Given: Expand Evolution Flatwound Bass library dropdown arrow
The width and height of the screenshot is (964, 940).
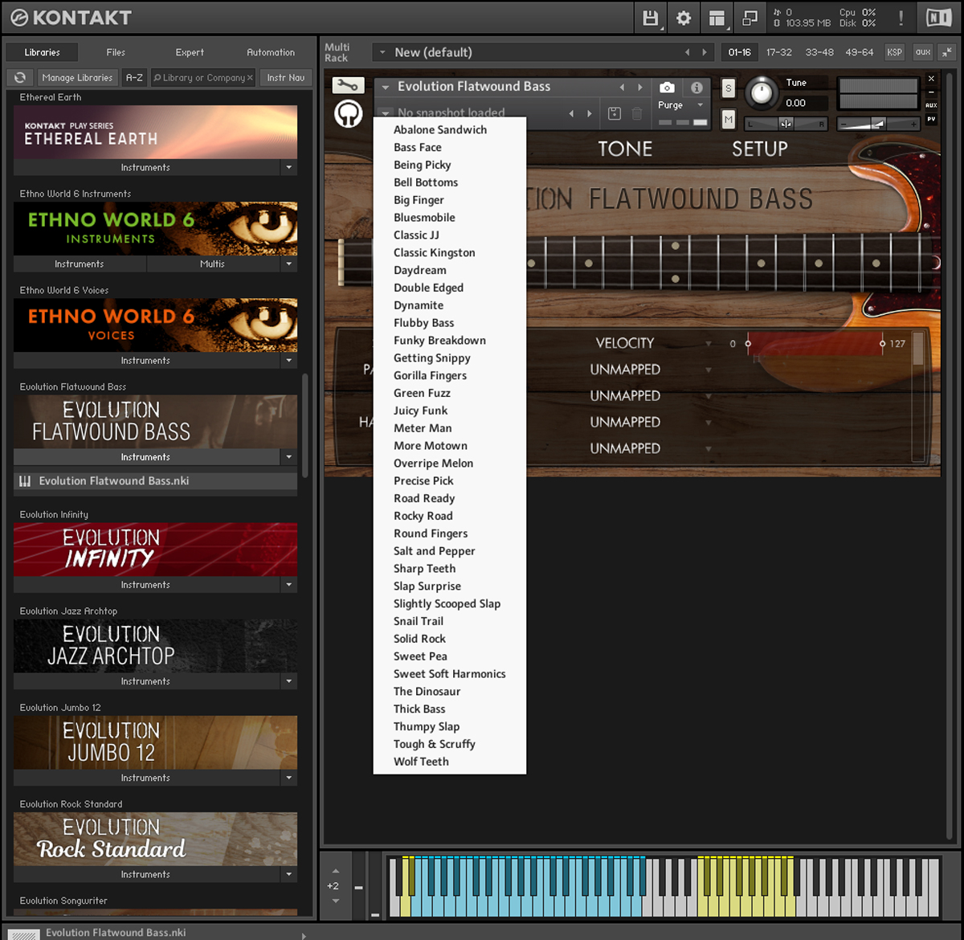Looking at the screenshot, I should [x=289, y=457].
